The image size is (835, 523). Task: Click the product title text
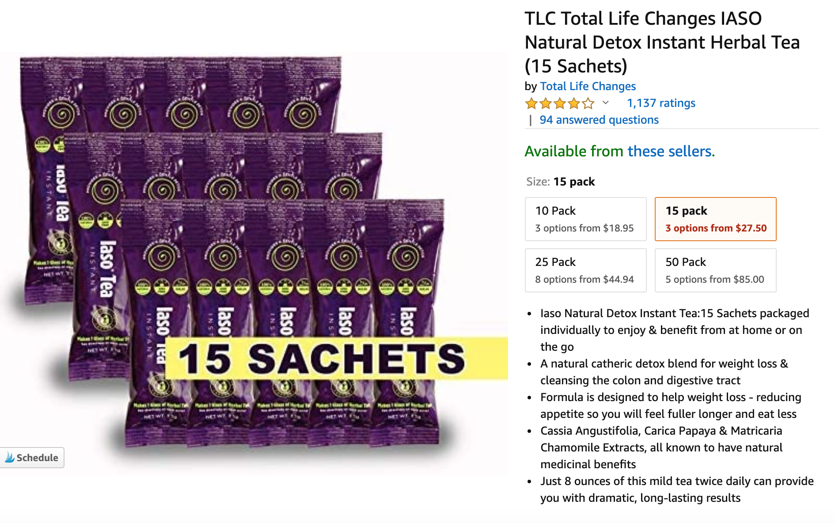662,42
